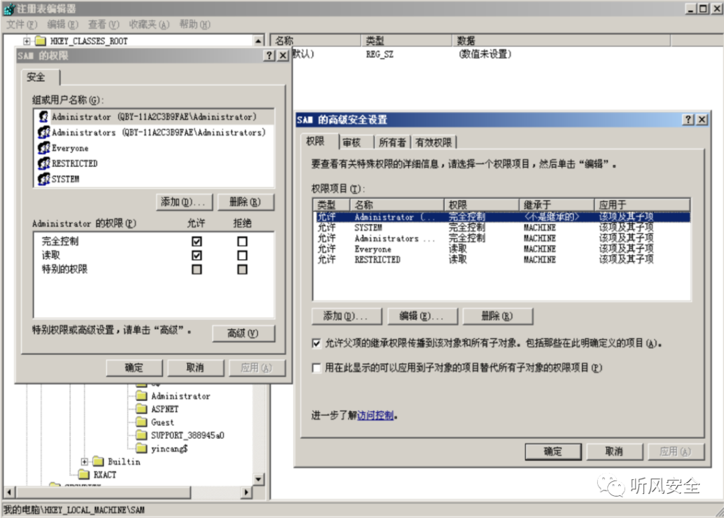
Task: Click the Data (数据) column header in registry pane
Action: pyautogui.click(x=561, y=41)
